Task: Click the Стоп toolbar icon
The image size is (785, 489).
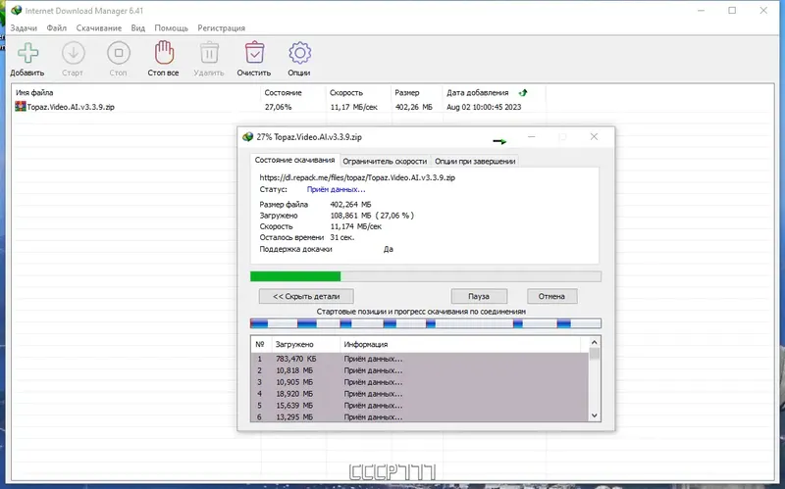Action: tap(119, 53)
